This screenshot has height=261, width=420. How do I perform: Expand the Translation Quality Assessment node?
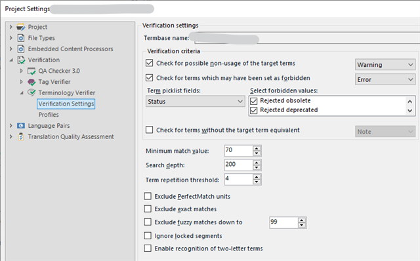11,136
